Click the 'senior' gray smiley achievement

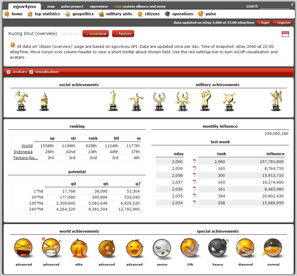[162, 249]
